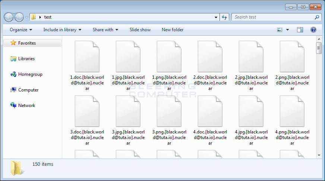
Task: Select file icon 3.png.[black.world@tuta.io].nuclear
Action: [x=169, y=111]
